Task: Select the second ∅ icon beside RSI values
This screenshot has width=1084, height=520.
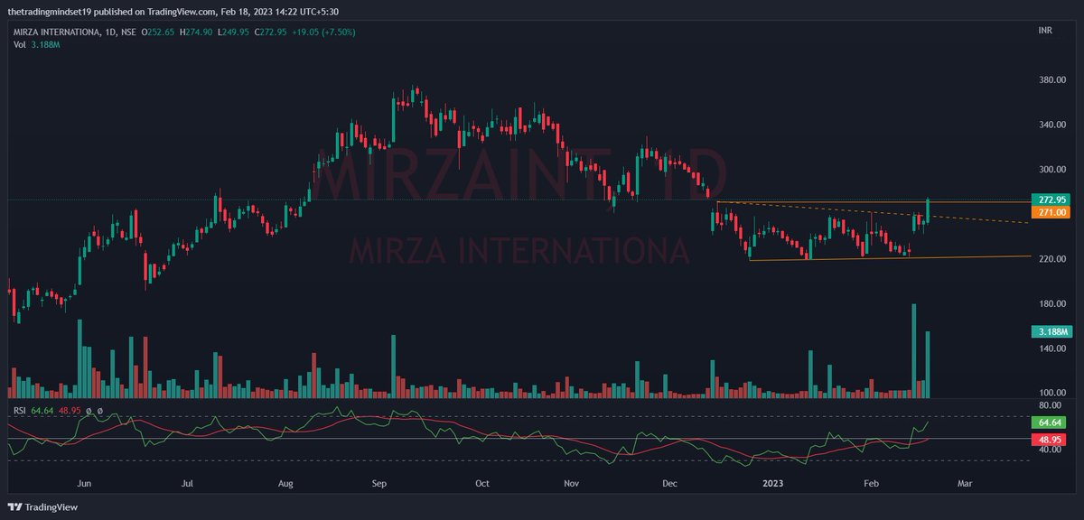Action: pos(99,411)
